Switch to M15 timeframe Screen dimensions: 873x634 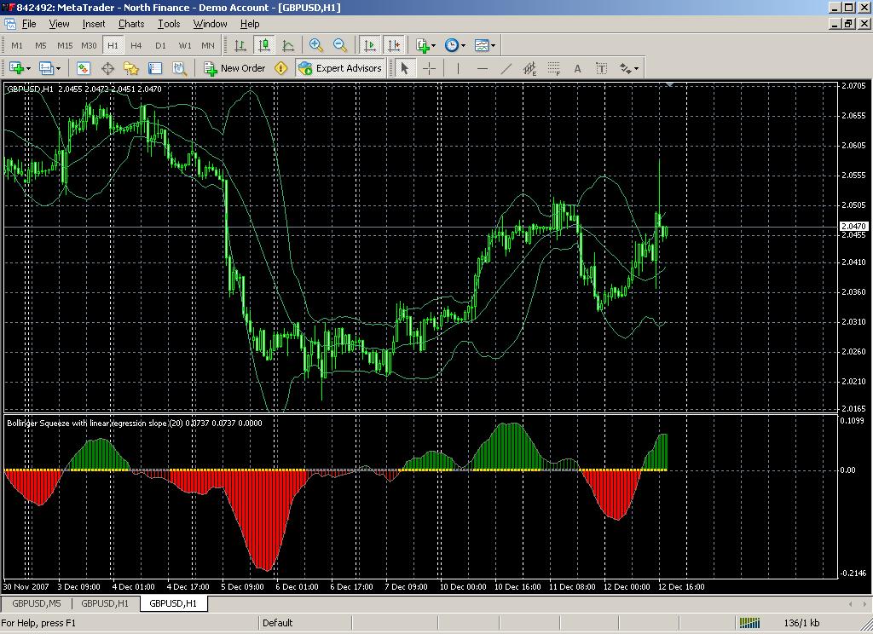point(65,46)
